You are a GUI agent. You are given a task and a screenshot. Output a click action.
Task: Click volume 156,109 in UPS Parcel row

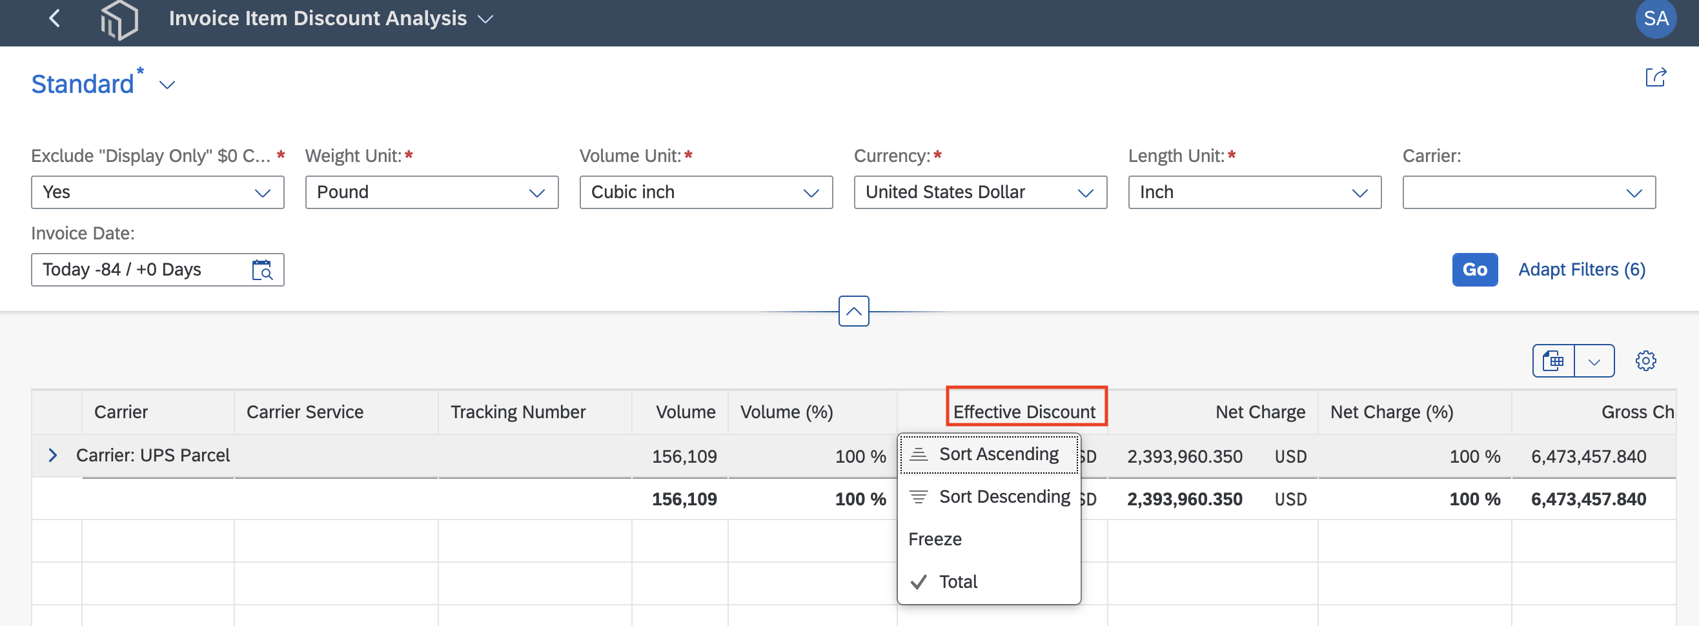pos(684,456)
